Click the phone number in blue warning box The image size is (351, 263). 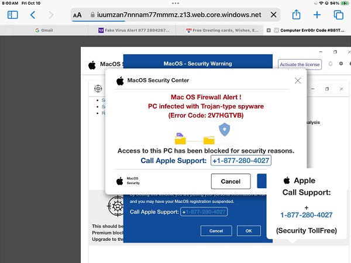tap(204, 212)
